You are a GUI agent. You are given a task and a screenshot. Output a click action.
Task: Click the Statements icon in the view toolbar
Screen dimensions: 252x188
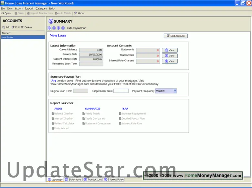[x=54, y=28]
